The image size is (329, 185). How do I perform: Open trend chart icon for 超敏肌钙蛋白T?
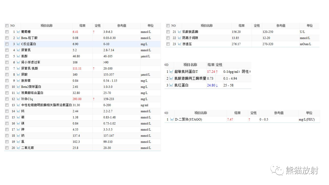[x=171, y=72]
